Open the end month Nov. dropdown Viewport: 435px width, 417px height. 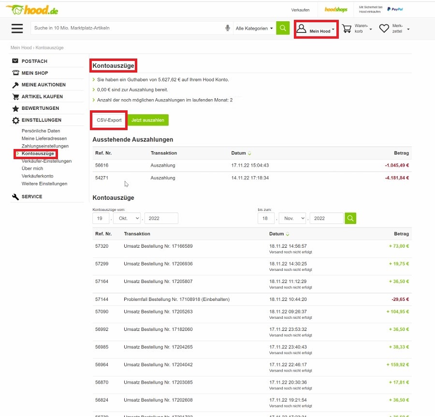tap(292, 219)
